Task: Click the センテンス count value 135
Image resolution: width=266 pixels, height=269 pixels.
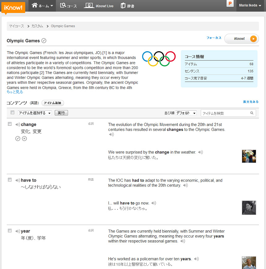Action: point(251,71)
